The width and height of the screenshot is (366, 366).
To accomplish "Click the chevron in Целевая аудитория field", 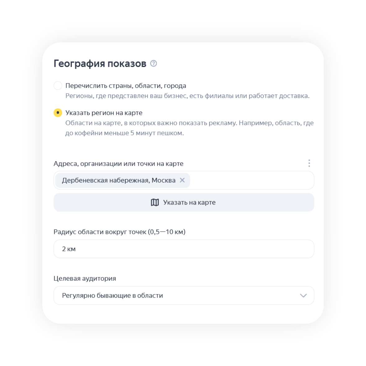I will coord(303,295).
